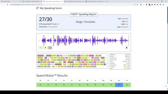Share this page from address bar
168x94 pixels.
pos(135,5)
